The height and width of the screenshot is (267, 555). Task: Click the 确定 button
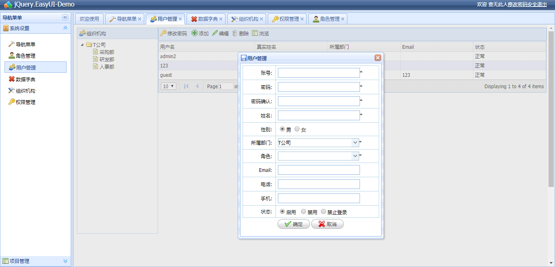294,224
